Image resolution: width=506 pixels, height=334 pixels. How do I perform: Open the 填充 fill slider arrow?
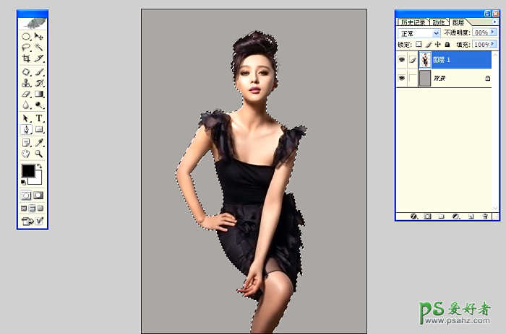494,45
